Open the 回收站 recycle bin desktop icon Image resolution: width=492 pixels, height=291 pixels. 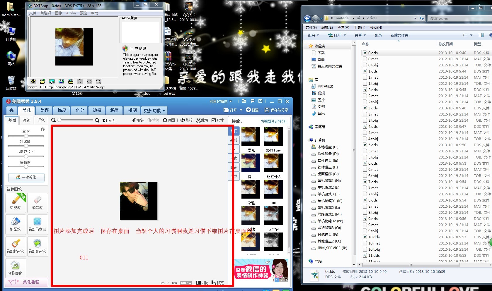click(x=11, y=83)
